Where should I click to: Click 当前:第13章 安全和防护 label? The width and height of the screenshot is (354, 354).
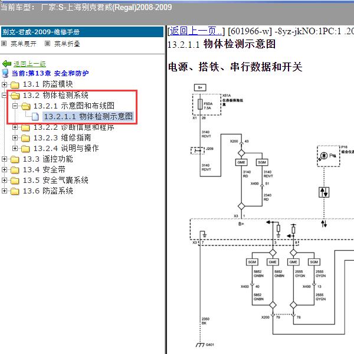[x=50, y=73]
